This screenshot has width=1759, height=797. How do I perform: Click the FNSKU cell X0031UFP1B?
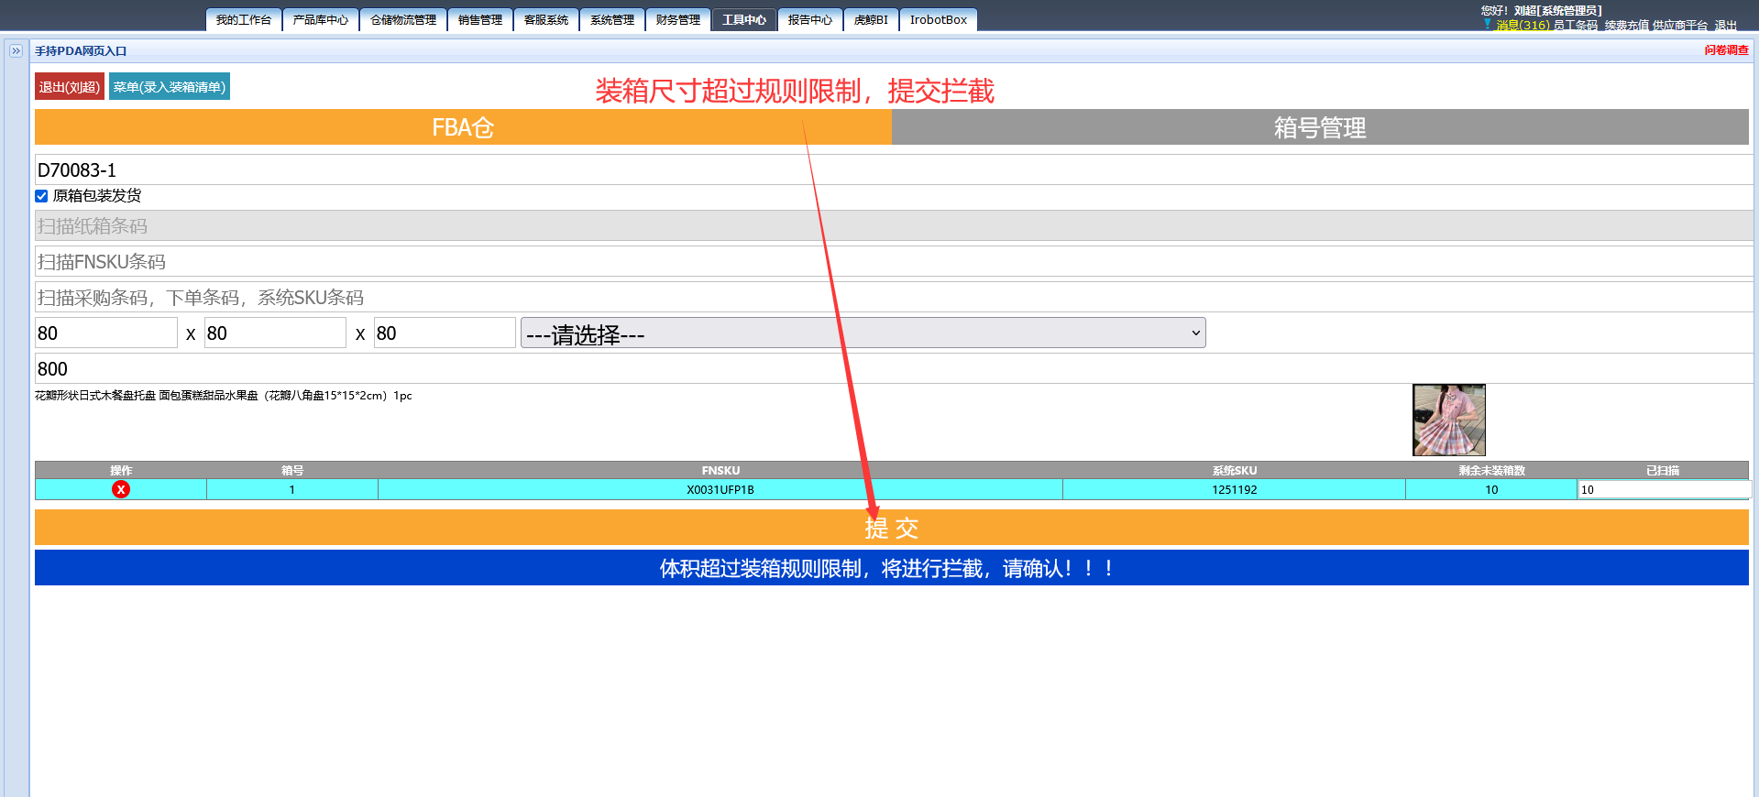coord(720,490)
